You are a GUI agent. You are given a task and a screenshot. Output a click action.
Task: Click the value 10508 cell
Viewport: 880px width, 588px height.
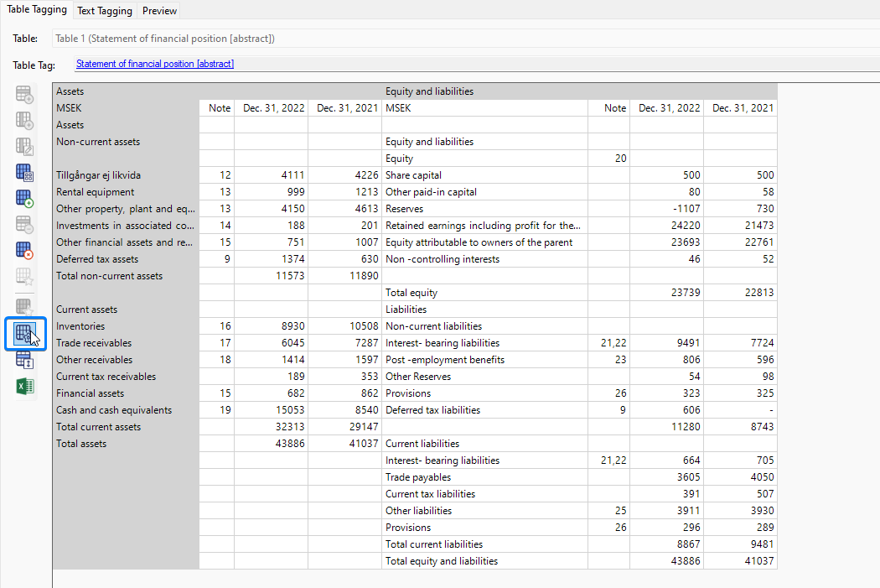pyautogui.click(x=344, y=326)
